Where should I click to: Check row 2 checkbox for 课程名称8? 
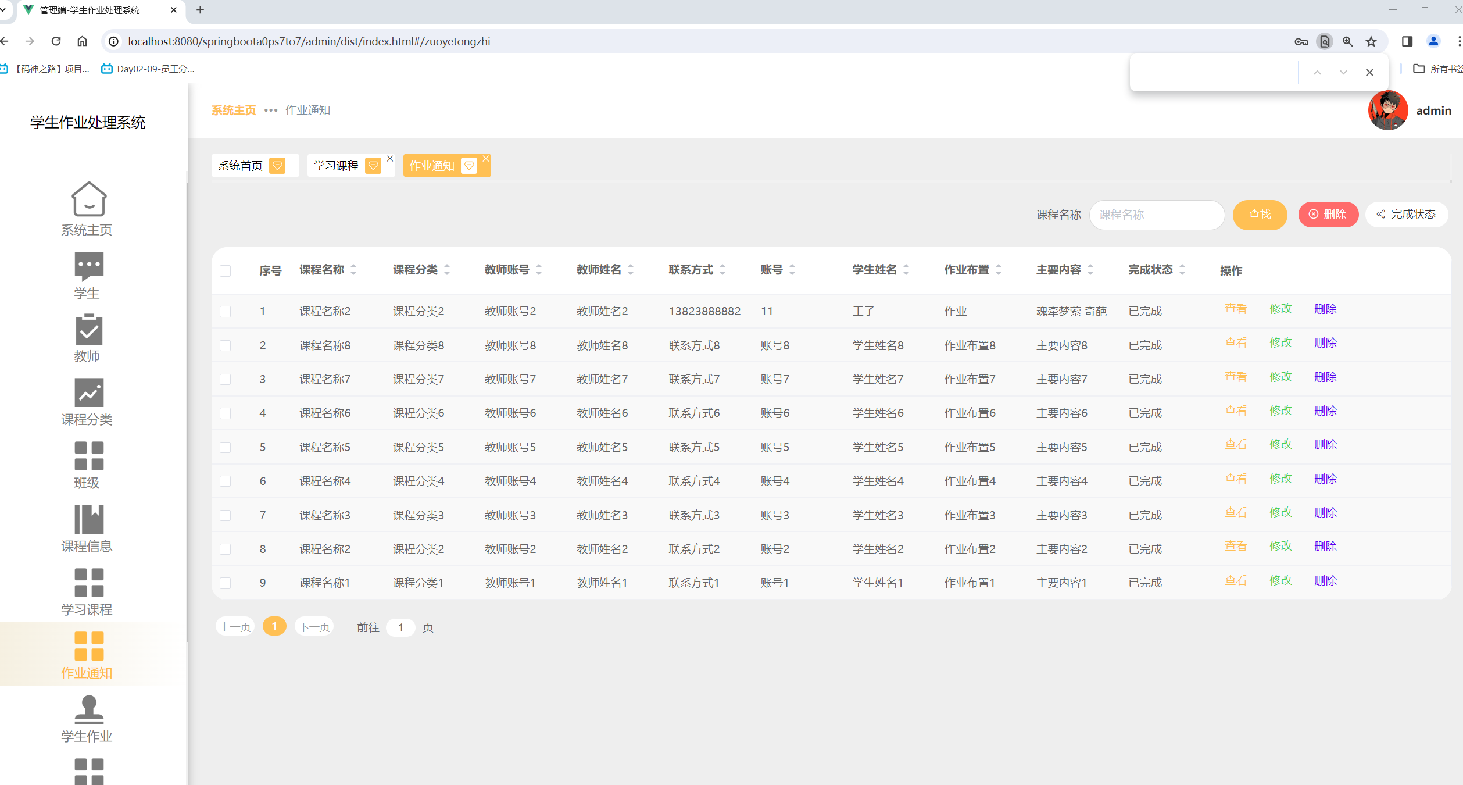[x=226, y=345]
